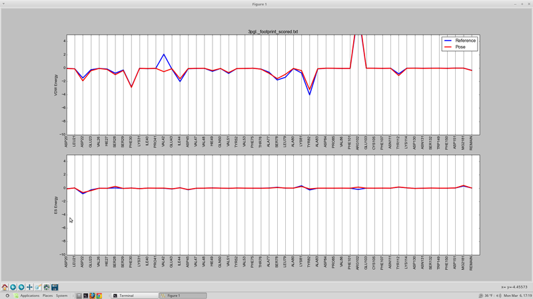Go forward to the next view
Screen dimensions: 533x299
tap(21, 287)
